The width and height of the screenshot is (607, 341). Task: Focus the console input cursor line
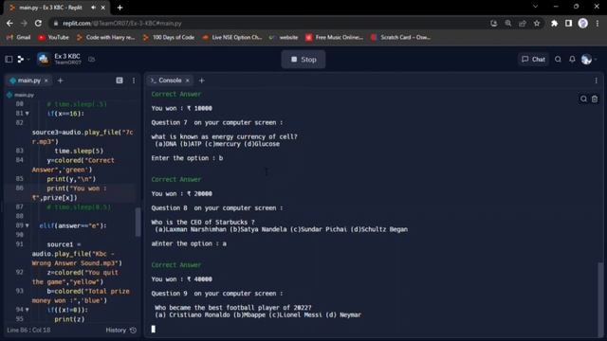(x=154, y=329)
